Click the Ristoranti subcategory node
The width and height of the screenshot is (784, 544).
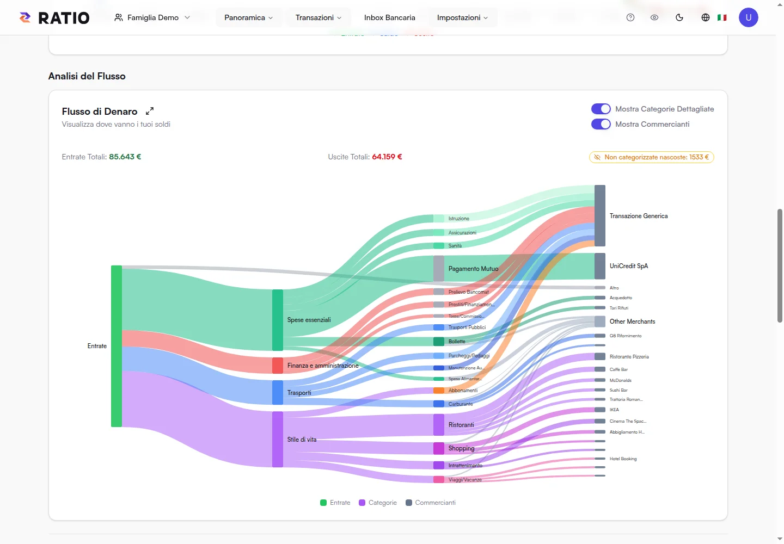click(439, 425)
